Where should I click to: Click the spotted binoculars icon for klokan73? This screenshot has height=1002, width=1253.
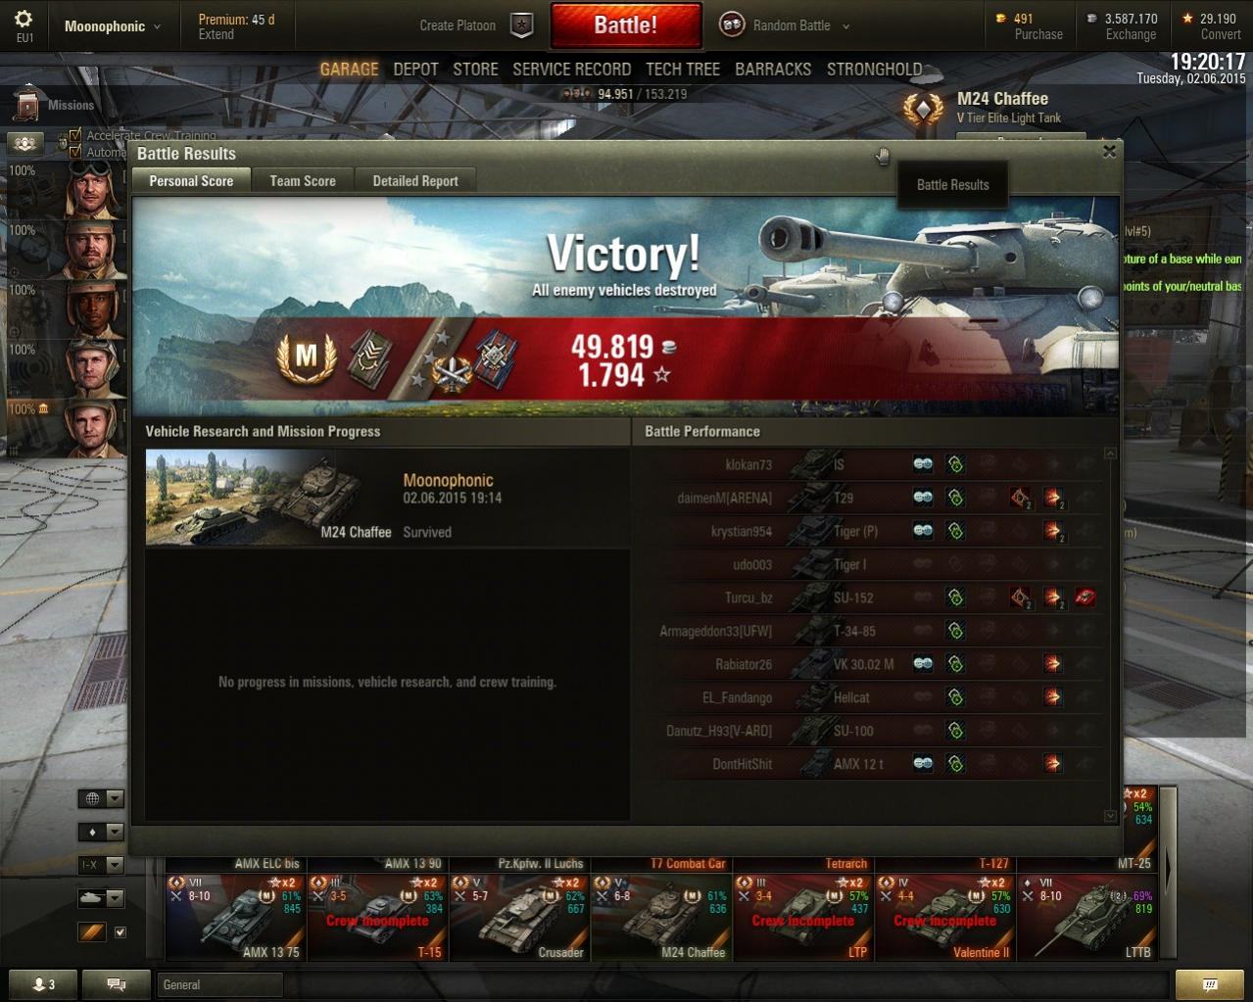[923, 464]
